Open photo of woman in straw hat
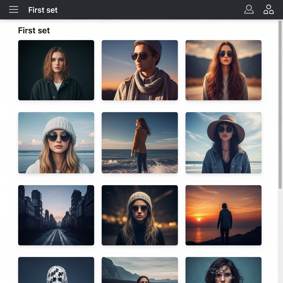The image size is (283, 283). point(223,143)
